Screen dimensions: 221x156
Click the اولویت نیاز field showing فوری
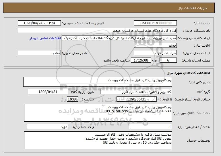pos(155,46)
